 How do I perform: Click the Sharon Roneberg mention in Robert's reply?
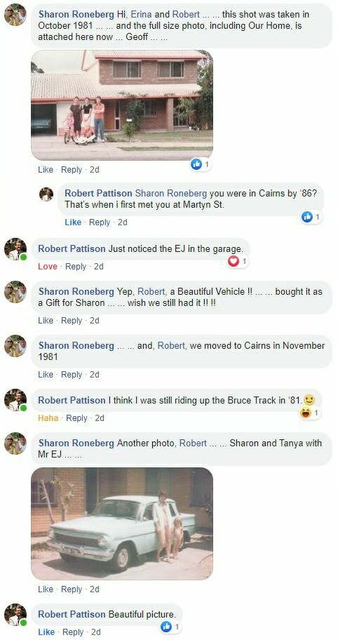pos(171,194)
